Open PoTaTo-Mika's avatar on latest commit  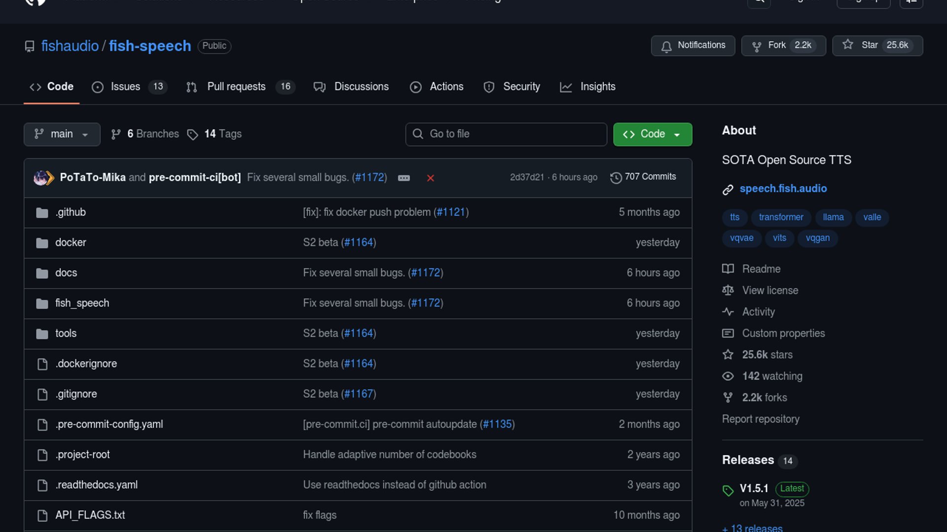(x=40, y=177)
